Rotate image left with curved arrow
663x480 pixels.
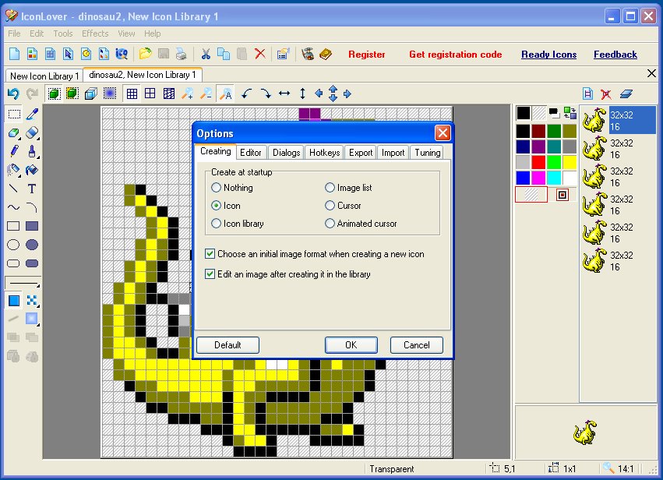point(246,94)
